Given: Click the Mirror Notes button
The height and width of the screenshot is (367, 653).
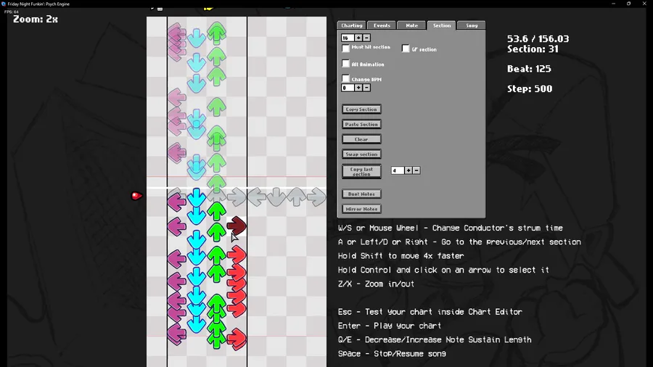Looking at the screenshot, I should (361, 209).
